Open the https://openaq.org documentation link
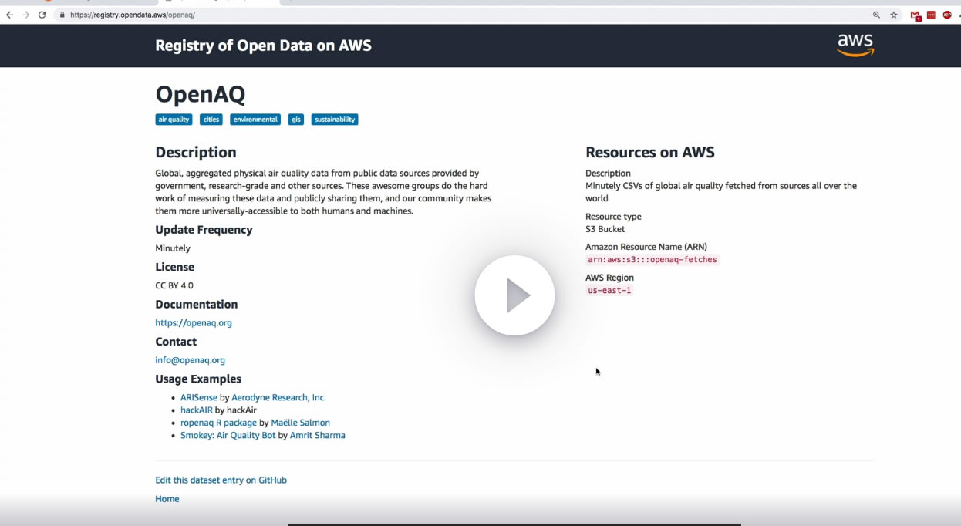The height and width of the screenshot is (526, 961). [x=194, y=323]
